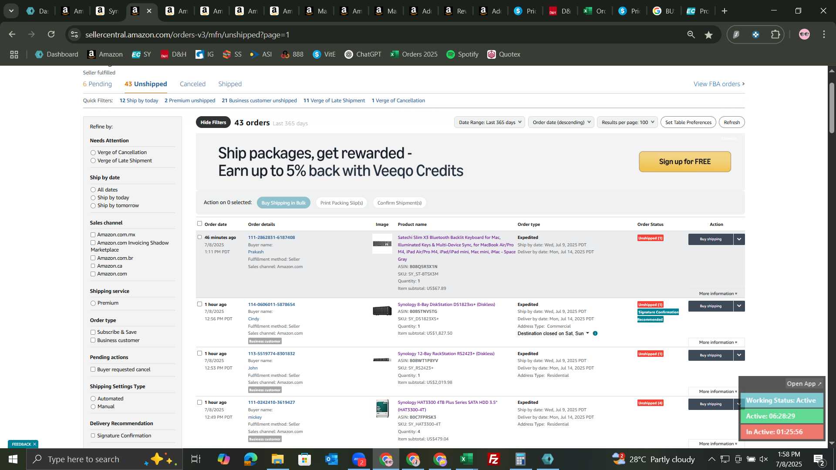Tick the select-all orders checkbox in the header
This screenshot has height=470, width=836.
click(199, 224)
